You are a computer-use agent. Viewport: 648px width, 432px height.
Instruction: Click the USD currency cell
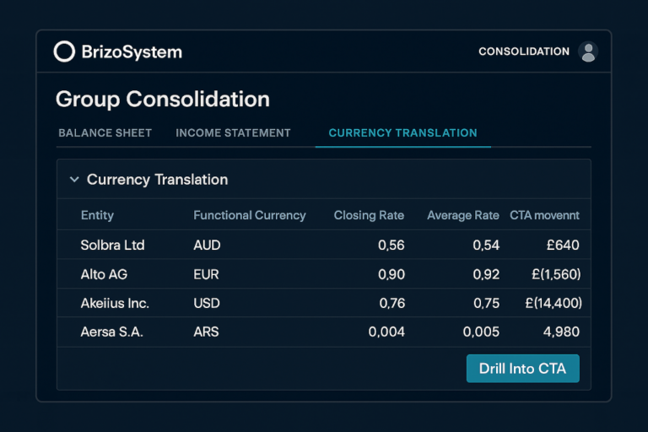tap(207, 303)
